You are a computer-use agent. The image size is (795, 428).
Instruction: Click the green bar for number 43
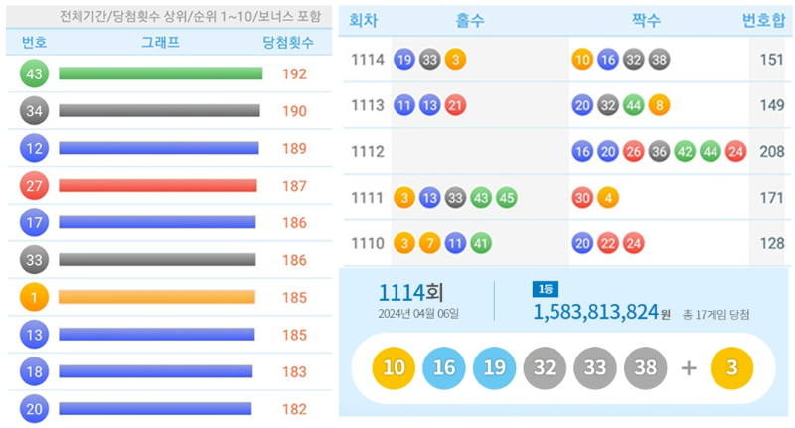(x=161, y=73)
